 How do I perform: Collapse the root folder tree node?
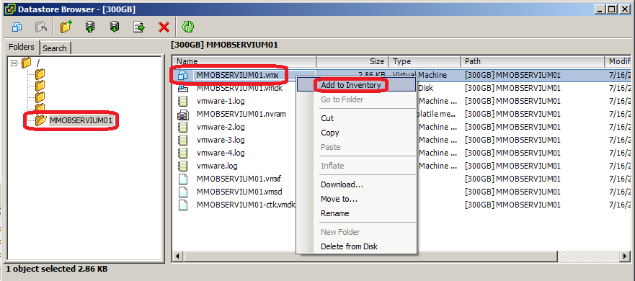tap(14, 63)
